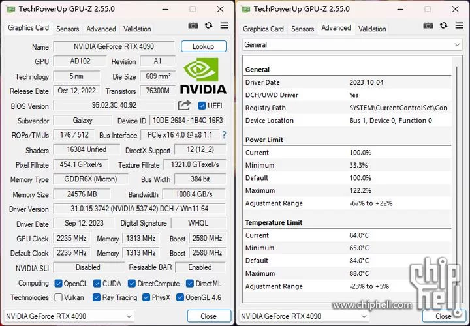Click the Release Date field Oct 12, 2022

pos(77,91)
